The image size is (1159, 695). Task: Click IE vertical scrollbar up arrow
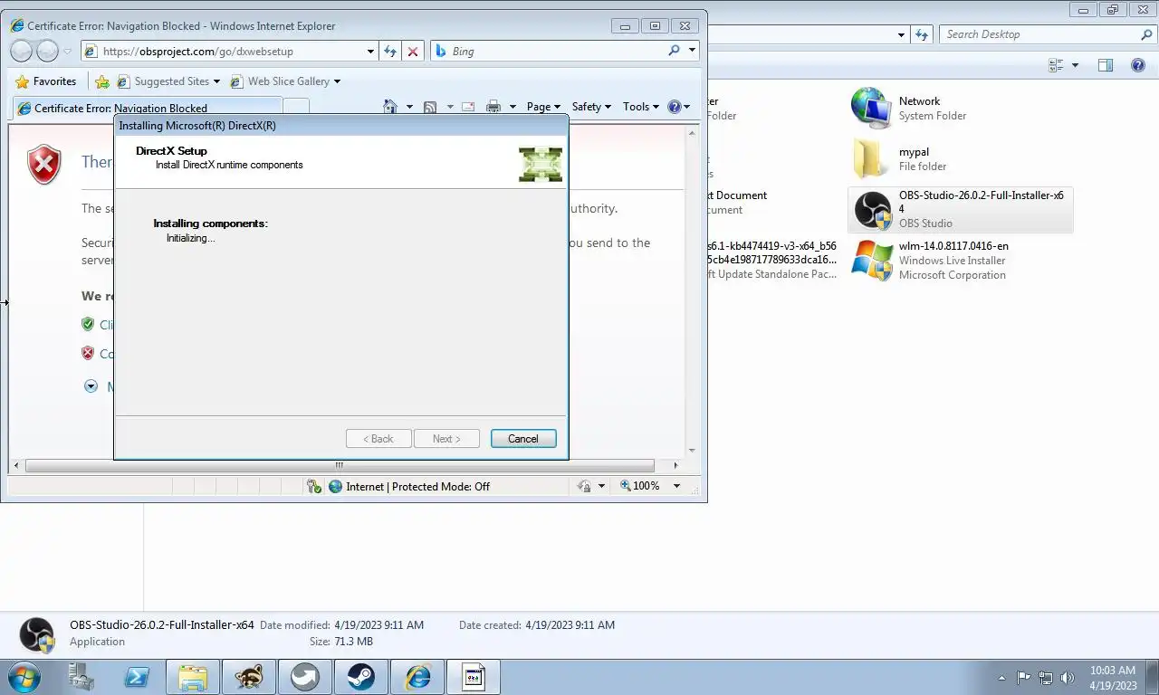(x=693, y=133)
